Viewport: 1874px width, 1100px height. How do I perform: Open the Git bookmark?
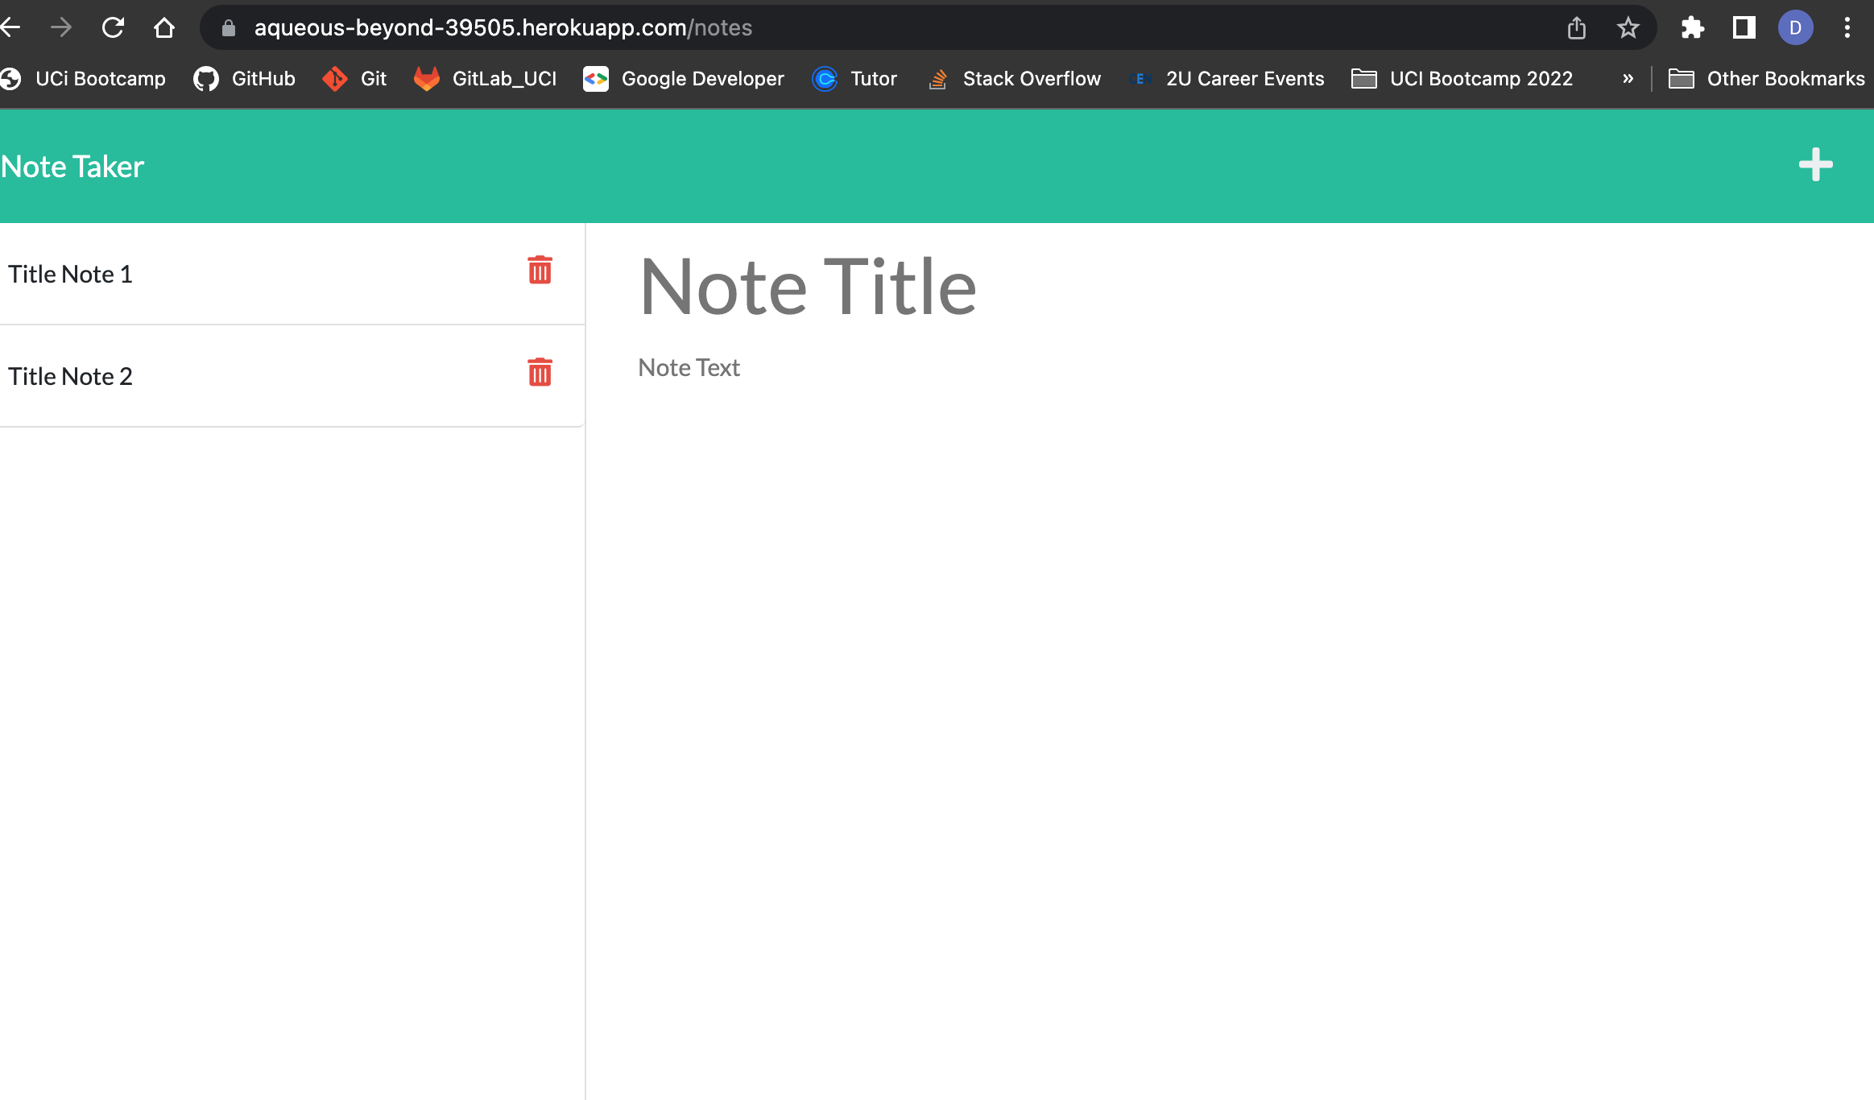(x=355, y=78)
